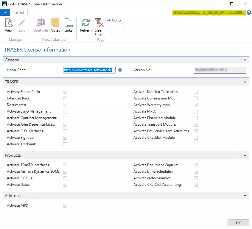Click the General section header title
This screenshot has width=252, height=229.
click(x=12, y=60)
